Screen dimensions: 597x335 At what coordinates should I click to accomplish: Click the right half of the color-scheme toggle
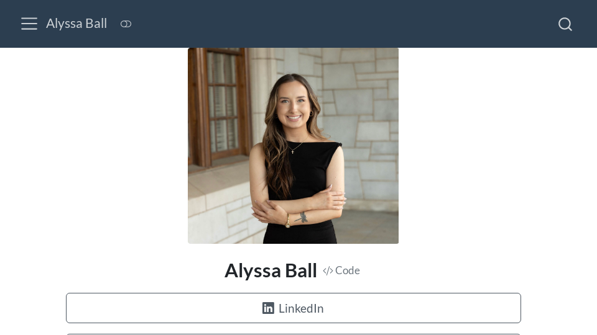tap(129, 24)
